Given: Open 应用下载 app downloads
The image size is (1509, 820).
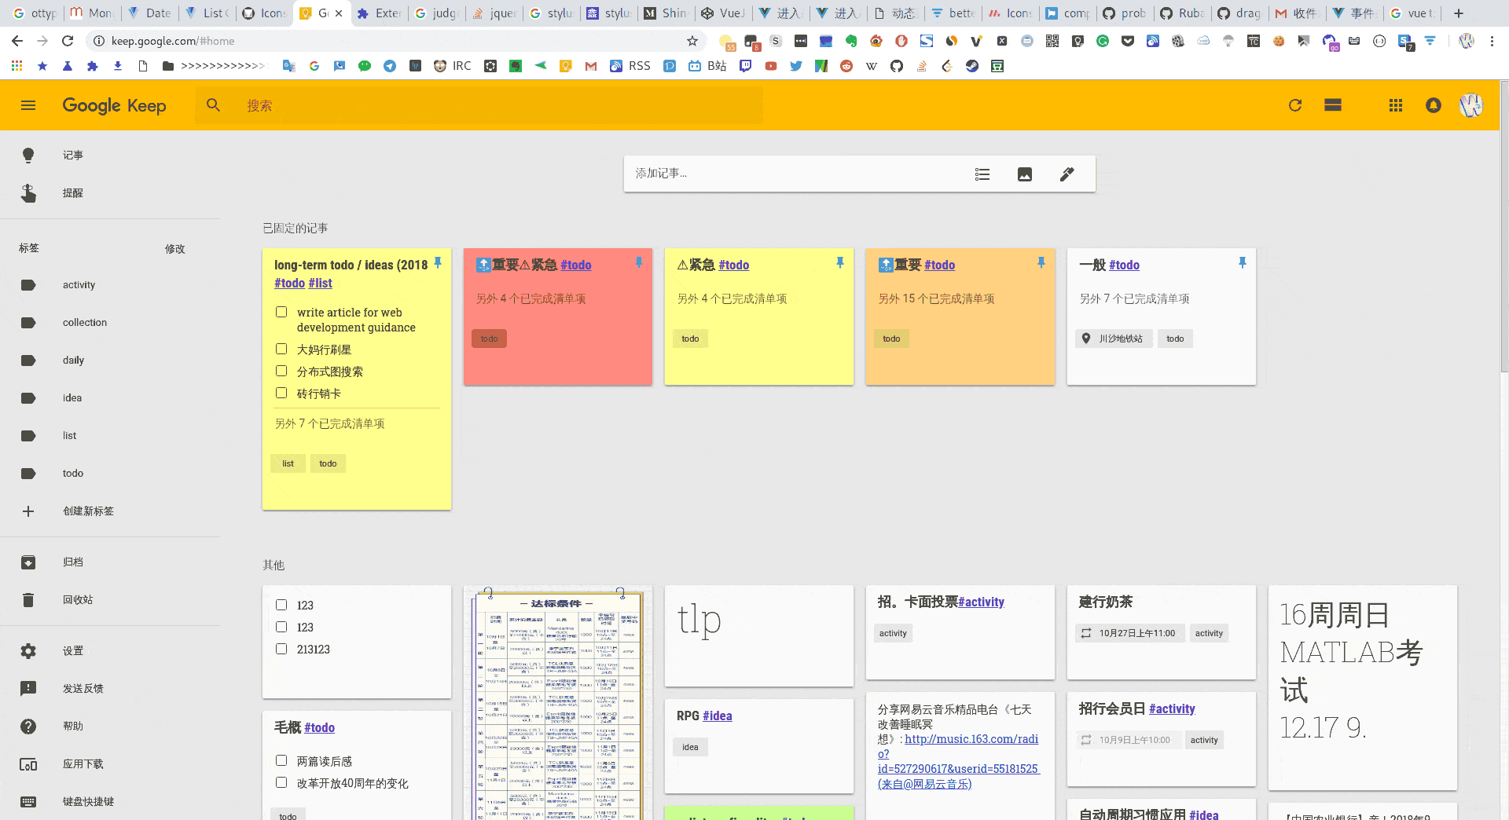Looking at the screenshot, I should tap(110, 764).
